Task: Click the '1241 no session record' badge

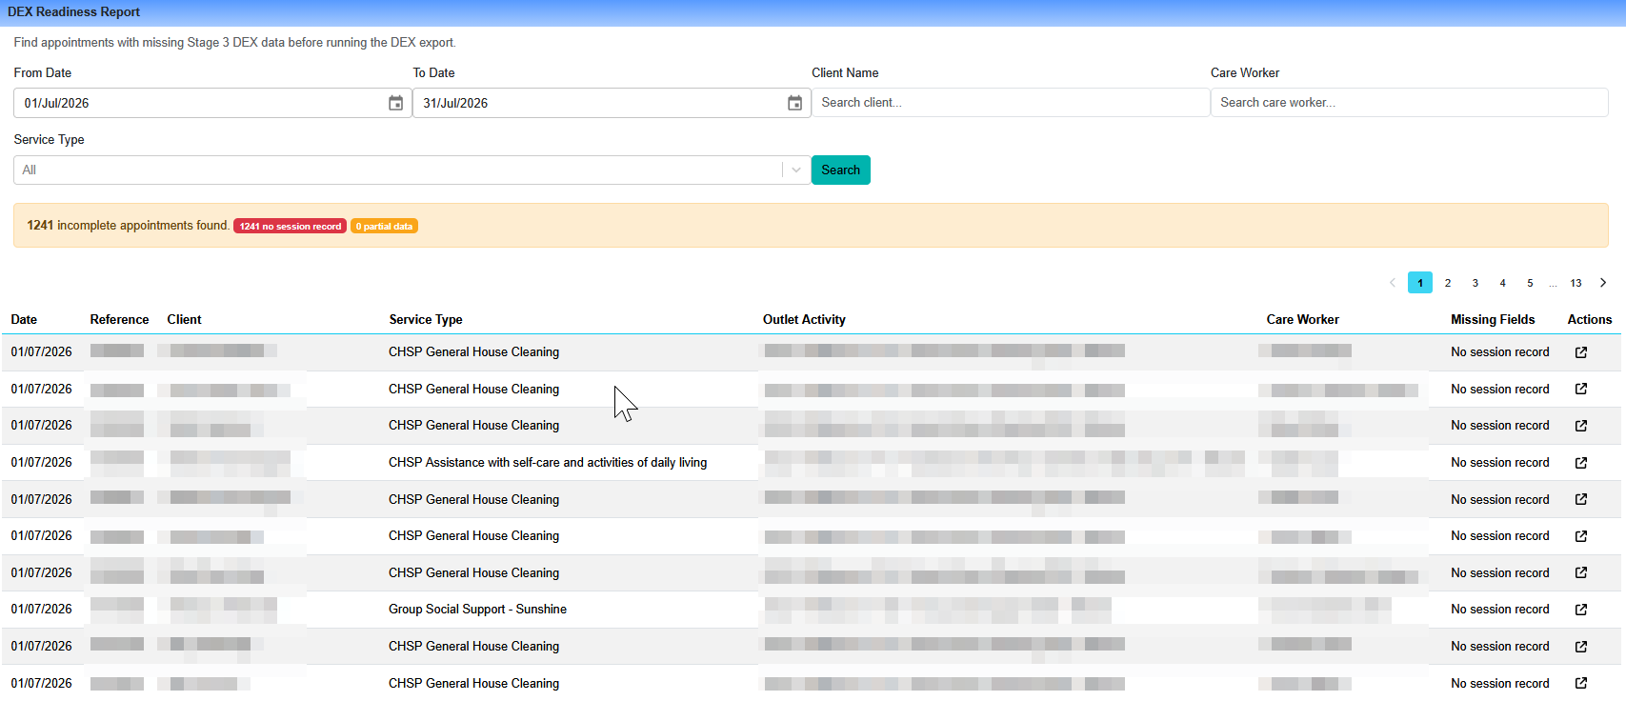Action: click(291, 227)
